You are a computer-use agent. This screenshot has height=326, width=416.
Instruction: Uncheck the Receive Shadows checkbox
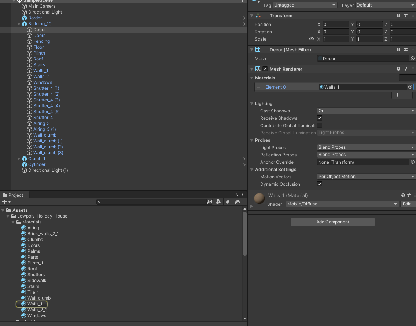click(x=320, y=118)
